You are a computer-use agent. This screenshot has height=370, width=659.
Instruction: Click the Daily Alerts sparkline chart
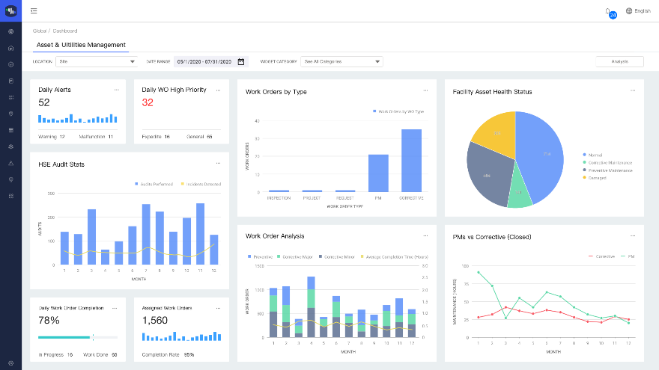tap(78, 118)
